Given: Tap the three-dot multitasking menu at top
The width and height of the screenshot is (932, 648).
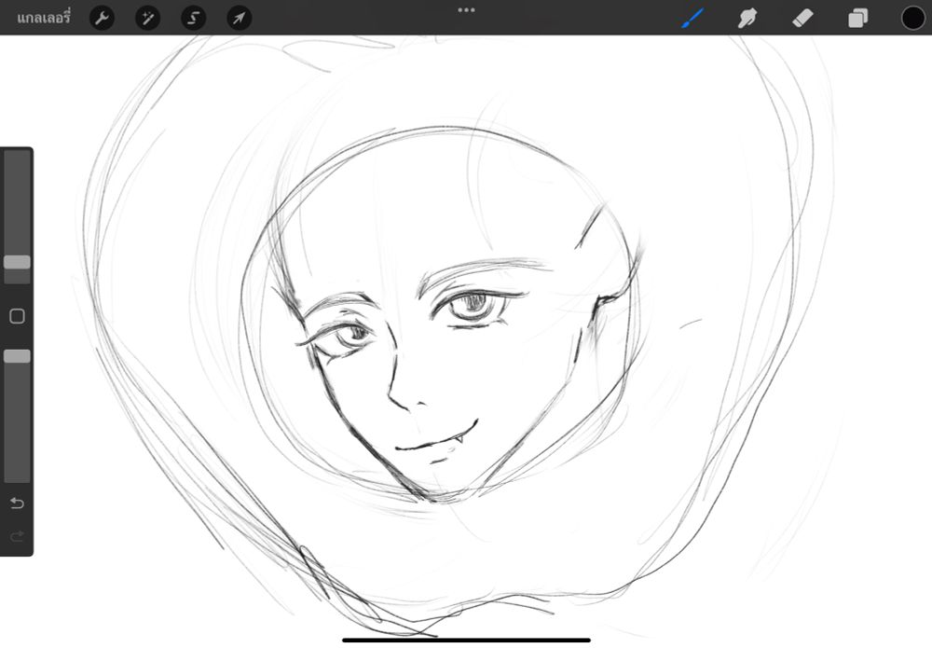Looking at the screenshot, I should click(466, 10).
